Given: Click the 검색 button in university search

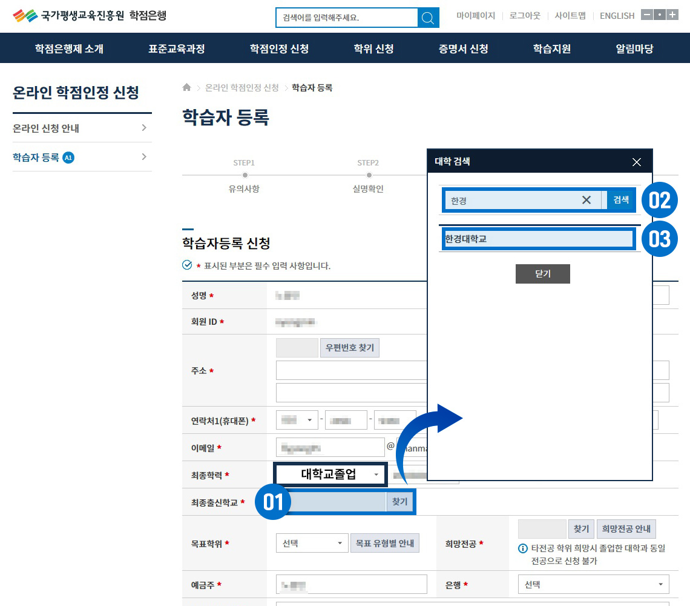Looking at the screenshot, I should pyautogui.click(x=621, y=200).
